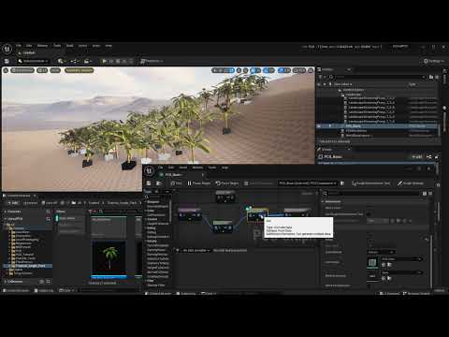Click Force Regen in the PCG toolbar

[x=227, y=183]
